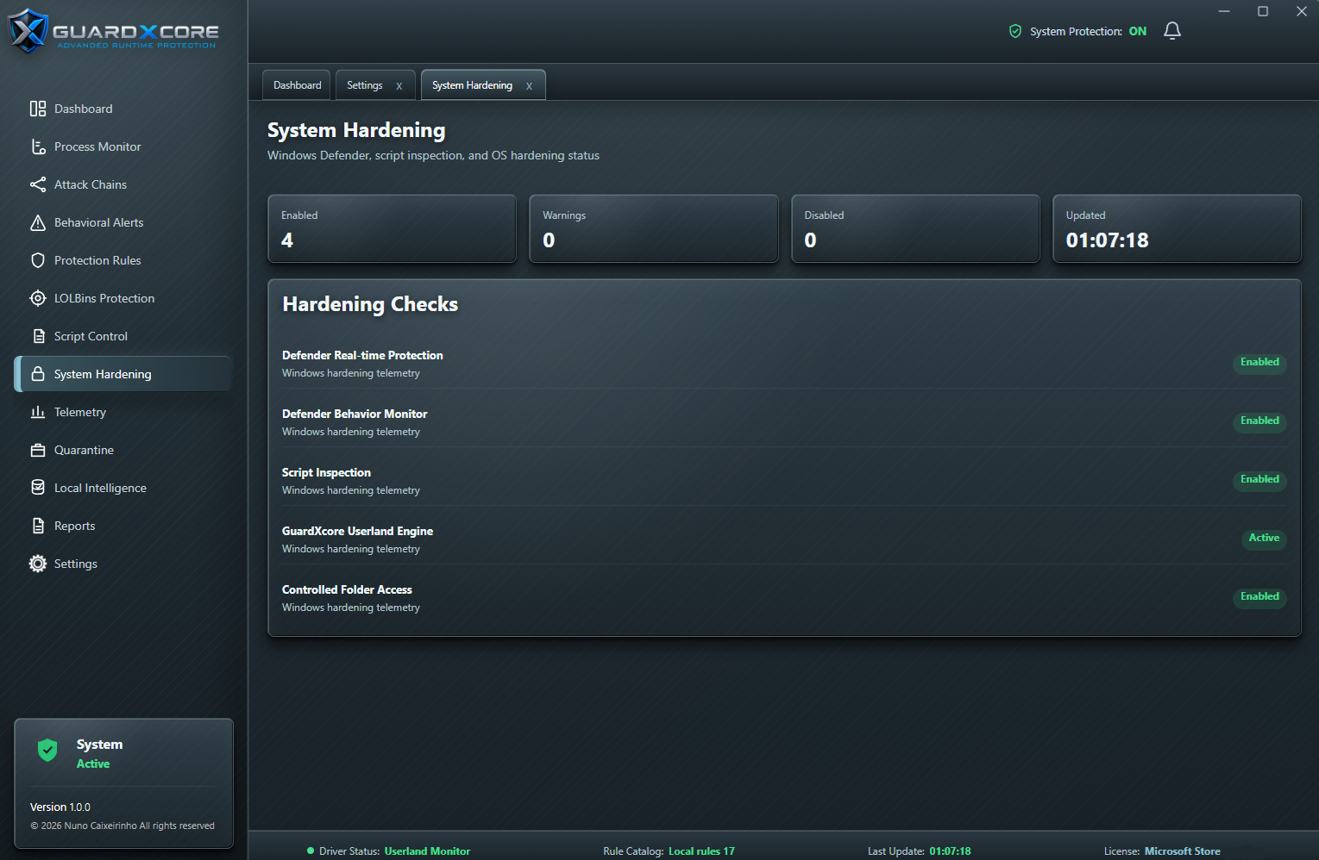Switch to the Dashboard tab
The height and width of the screenshot is (860, 1319).
(297, 85)
